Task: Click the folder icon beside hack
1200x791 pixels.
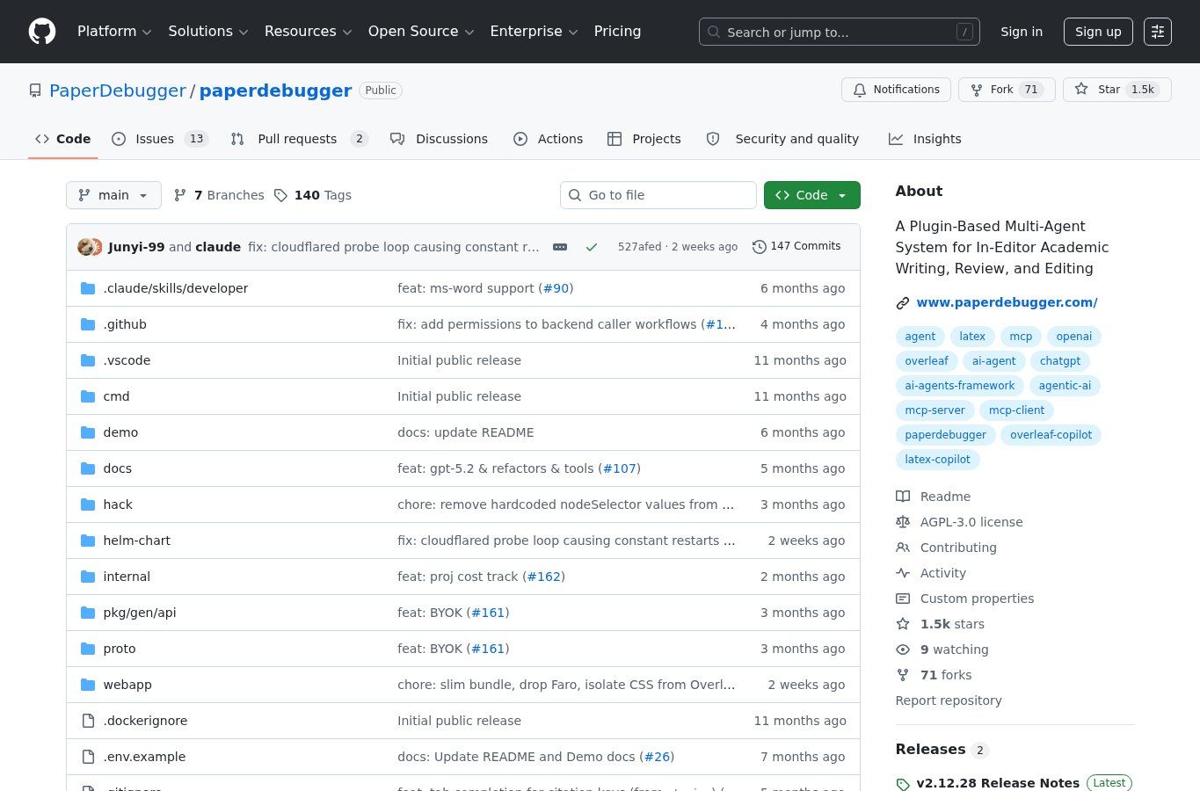Action: coord(88,504)
